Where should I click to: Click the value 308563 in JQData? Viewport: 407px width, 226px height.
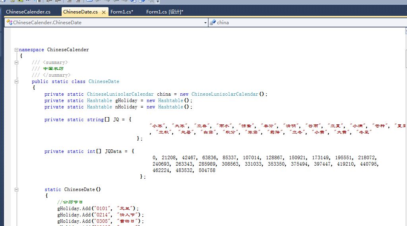pos(230,164)
